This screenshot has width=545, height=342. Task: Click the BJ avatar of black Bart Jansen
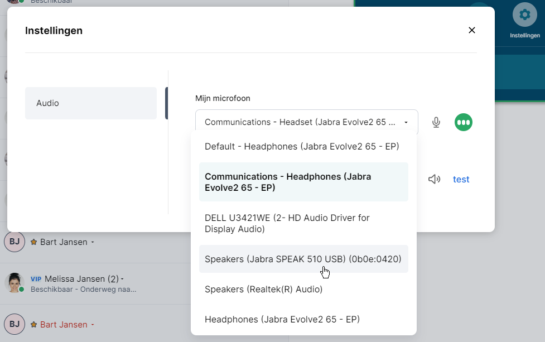click(x=15, y=242)
